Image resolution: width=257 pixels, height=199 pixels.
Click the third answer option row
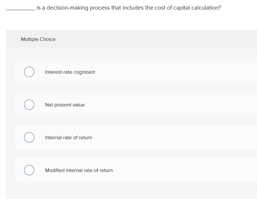coord(131,138)
